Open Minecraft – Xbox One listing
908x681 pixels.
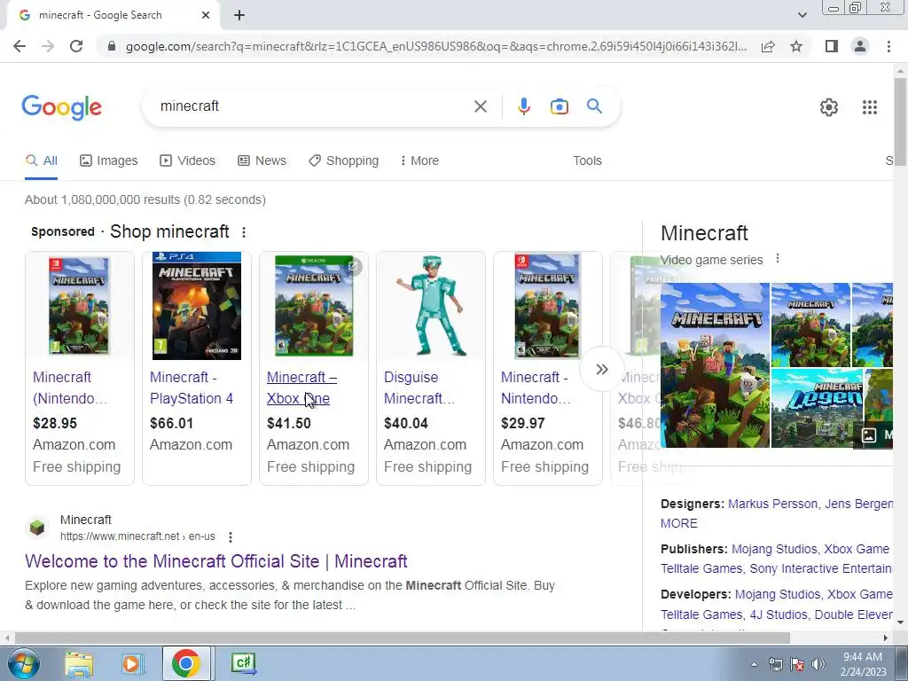click(x=301, y=387)
